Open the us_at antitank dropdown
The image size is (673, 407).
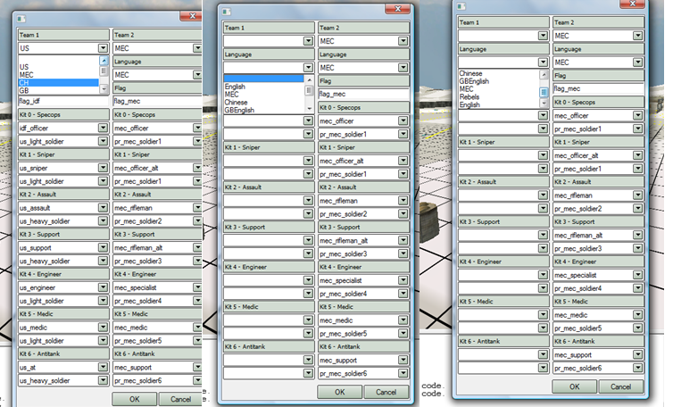(x=104, y=367)
